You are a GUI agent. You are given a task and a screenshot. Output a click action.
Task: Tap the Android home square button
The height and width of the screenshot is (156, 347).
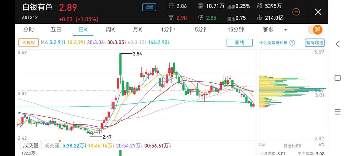338,78
